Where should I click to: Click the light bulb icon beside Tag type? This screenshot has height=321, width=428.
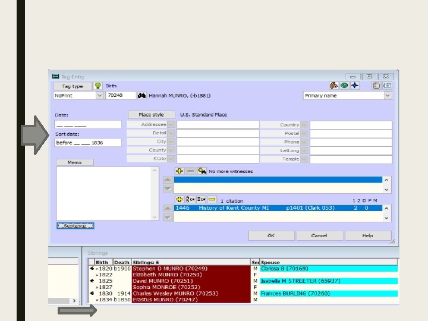(97, 86)
